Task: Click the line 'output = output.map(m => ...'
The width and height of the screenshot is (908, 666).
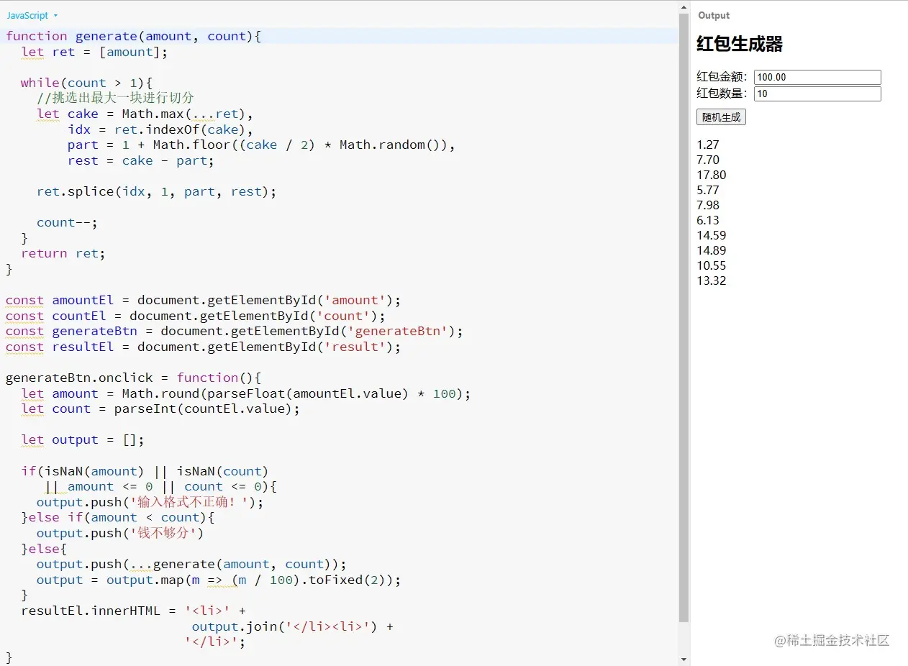Action: click(x=219, y=580)
